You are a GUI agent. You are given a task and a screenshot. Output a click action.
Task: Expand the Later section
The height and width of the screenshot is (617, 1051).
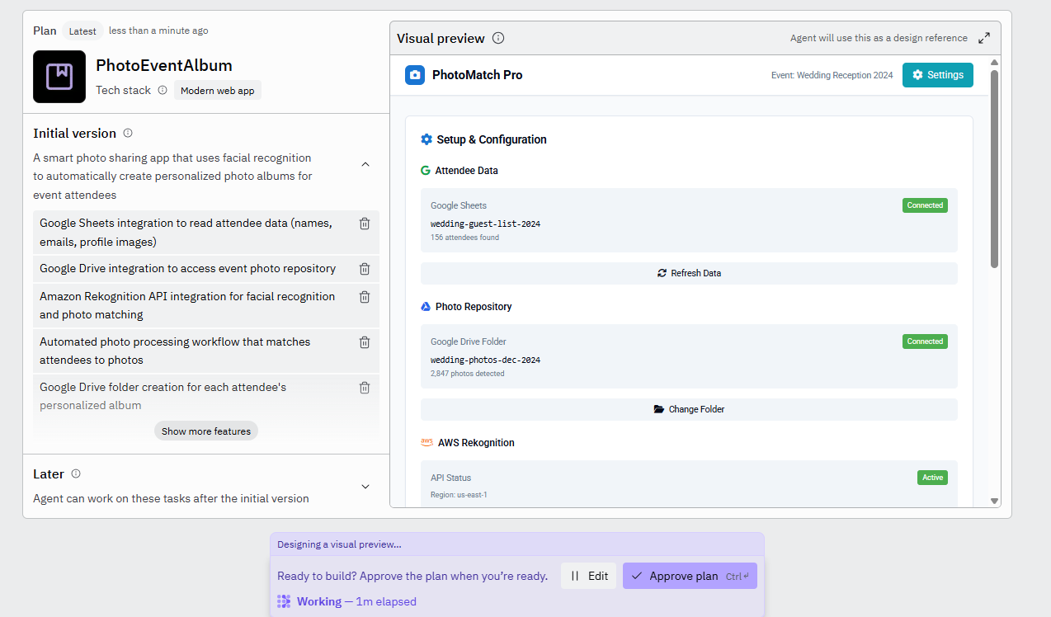pos(365,487)
